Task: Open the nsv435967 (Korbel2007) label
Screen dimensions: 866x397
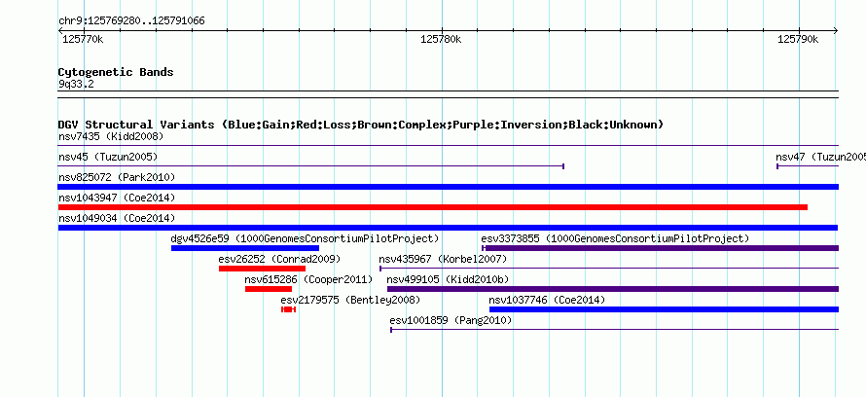Action: point(443,259)
